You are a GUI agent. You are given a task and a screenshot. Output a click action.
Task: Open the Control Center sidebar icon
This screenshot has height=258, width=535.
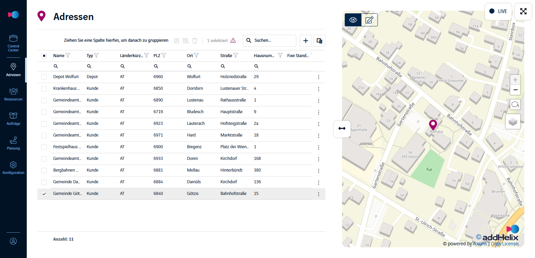click(13, 43)
